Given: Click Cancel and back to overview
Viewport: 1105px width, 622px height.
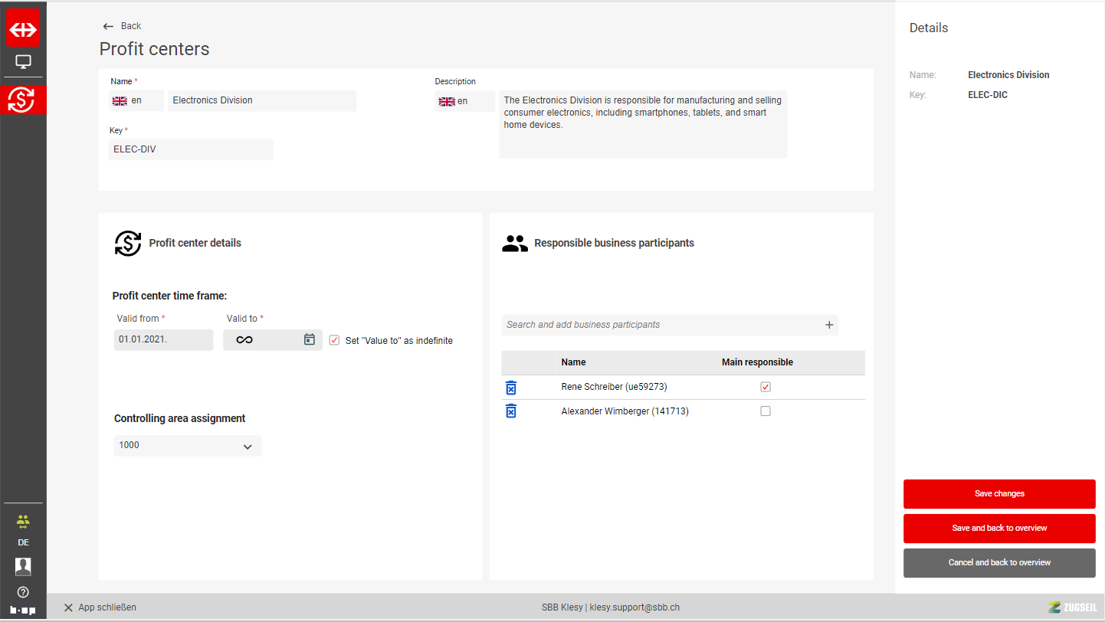Looking at the screenshot, I should point(999,563).
